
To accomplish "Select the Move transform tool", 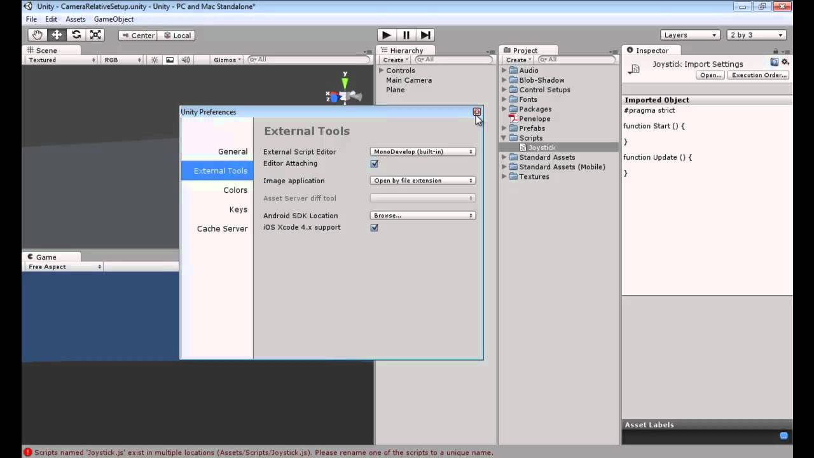I will pyautogui.click(x=57, y=35).
